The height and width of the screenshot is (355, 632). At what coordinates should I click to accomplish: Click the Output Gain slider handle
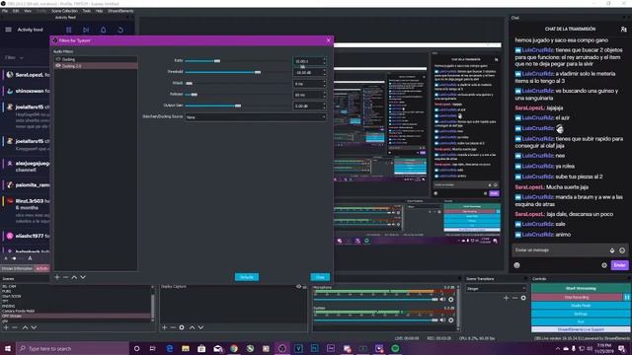click(238, 106)
